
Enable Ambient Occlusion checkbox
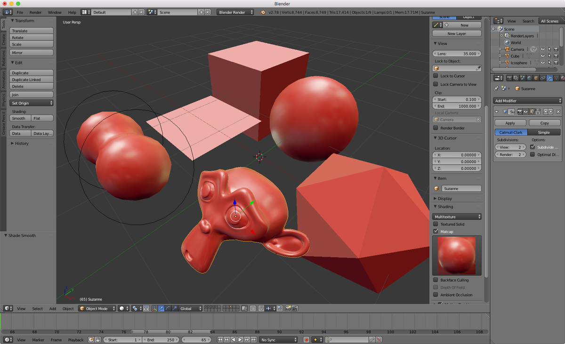[436, 295]
